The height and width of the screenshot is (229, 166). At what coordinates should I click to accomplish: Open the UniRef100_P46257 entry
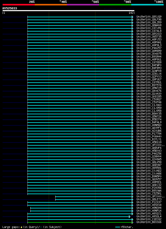point(149,48)
